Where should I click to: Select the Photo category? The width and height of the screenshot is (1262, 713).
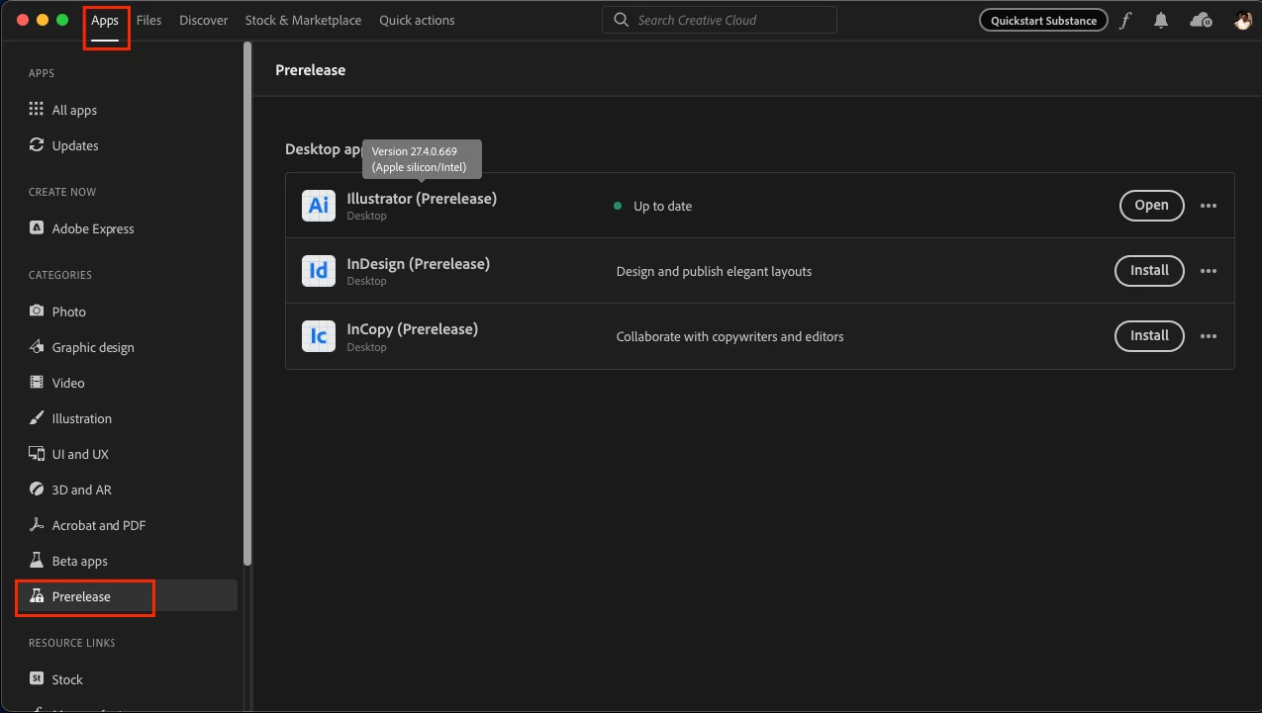click(68, 312)
